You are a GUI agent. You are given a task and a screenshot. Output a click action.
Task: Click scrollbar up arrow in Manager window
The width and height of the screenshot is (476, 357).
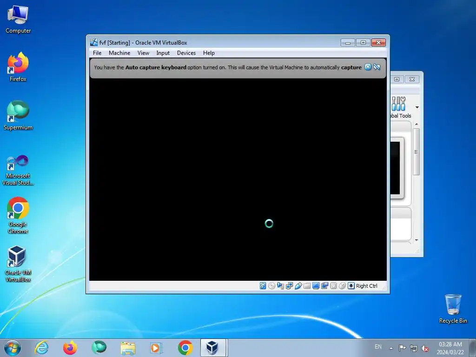(416, 124)
